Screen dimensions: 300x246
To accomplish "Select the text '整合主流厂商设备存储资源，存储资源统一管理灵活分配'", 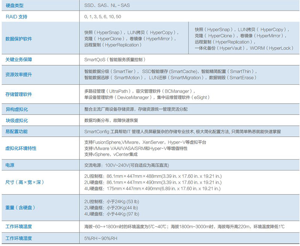I will pyautogui.click(x=136, y=109).
